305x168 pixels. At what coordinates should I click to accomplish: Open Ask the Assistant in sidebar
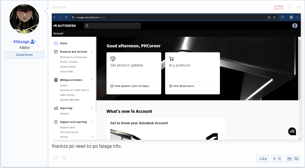69,132
